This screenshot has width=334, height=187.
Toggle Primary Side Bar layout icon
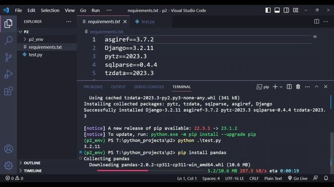268,10
